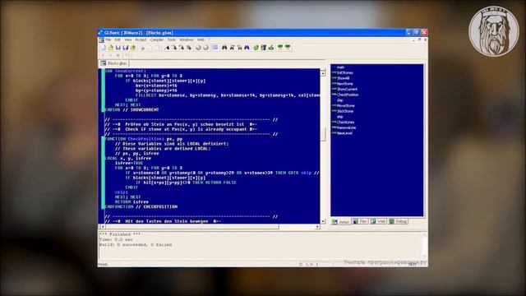
Task: Click the 'SUB ShowCurrent:' code line
Action: pos(126,72)
